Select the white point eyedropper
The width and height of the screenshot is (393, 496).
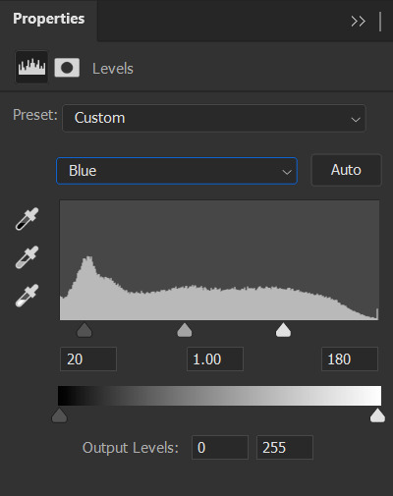[27, 296]
